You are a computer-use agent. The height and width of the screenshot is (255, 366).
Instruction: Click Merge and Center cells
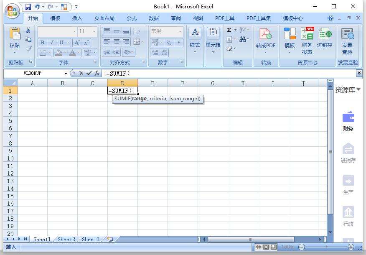pos(137,42)
